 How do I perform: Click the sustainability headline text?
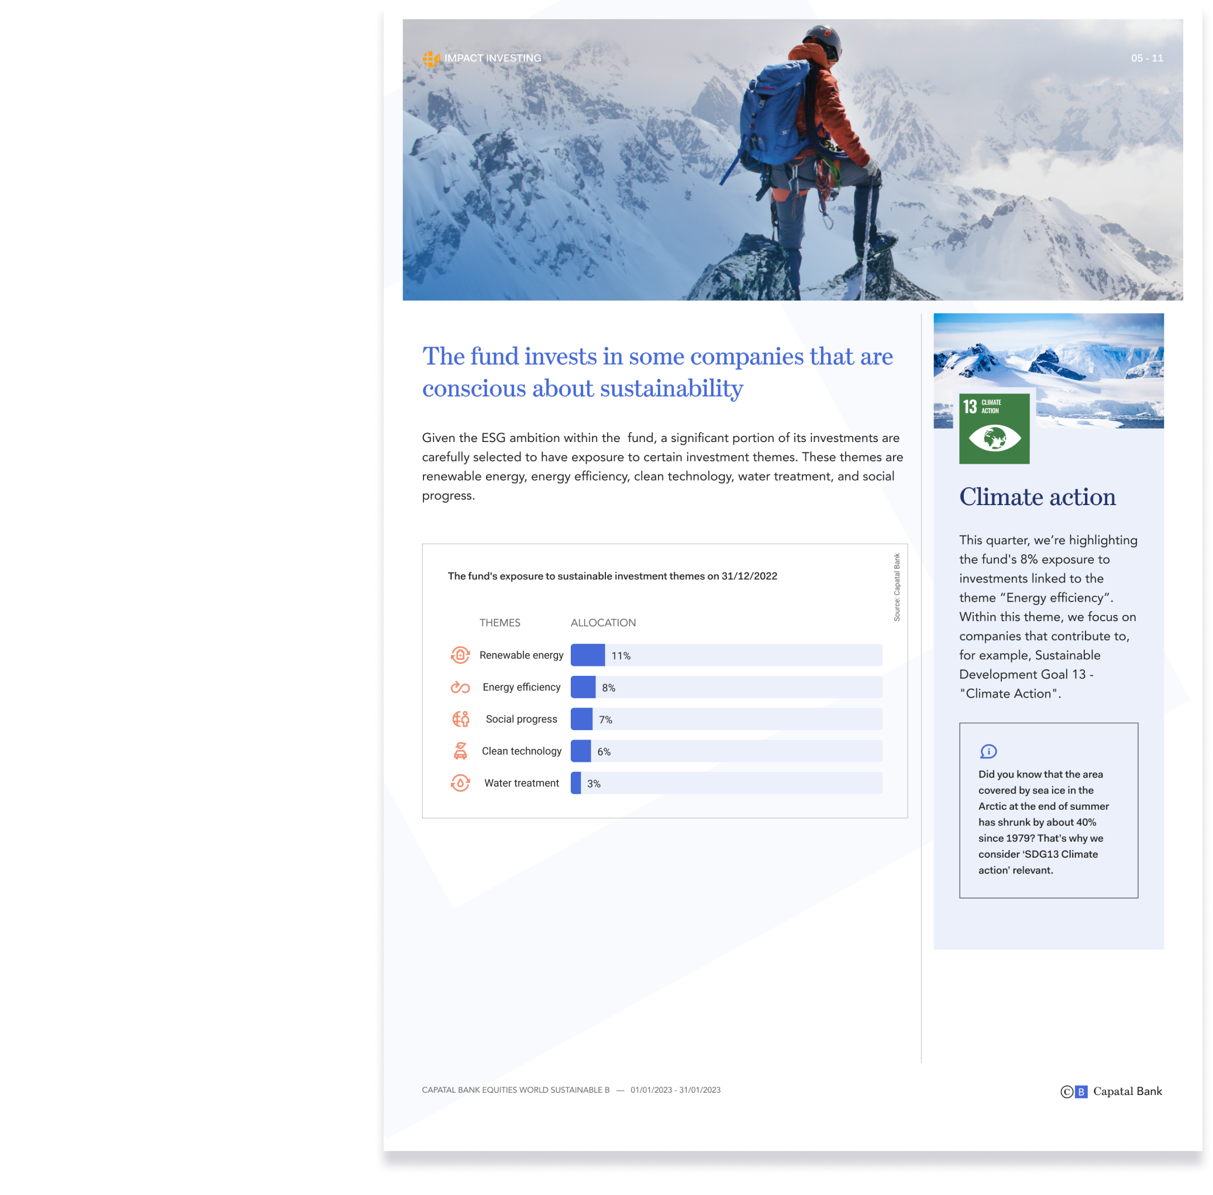pyautogui.click(x=657, y=372)
